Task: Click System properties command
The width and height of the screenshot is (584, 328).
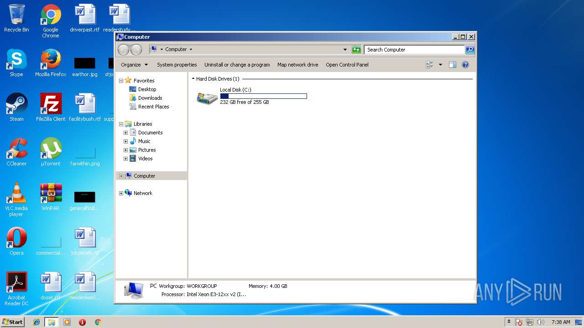Action: [x=177, y=65]
